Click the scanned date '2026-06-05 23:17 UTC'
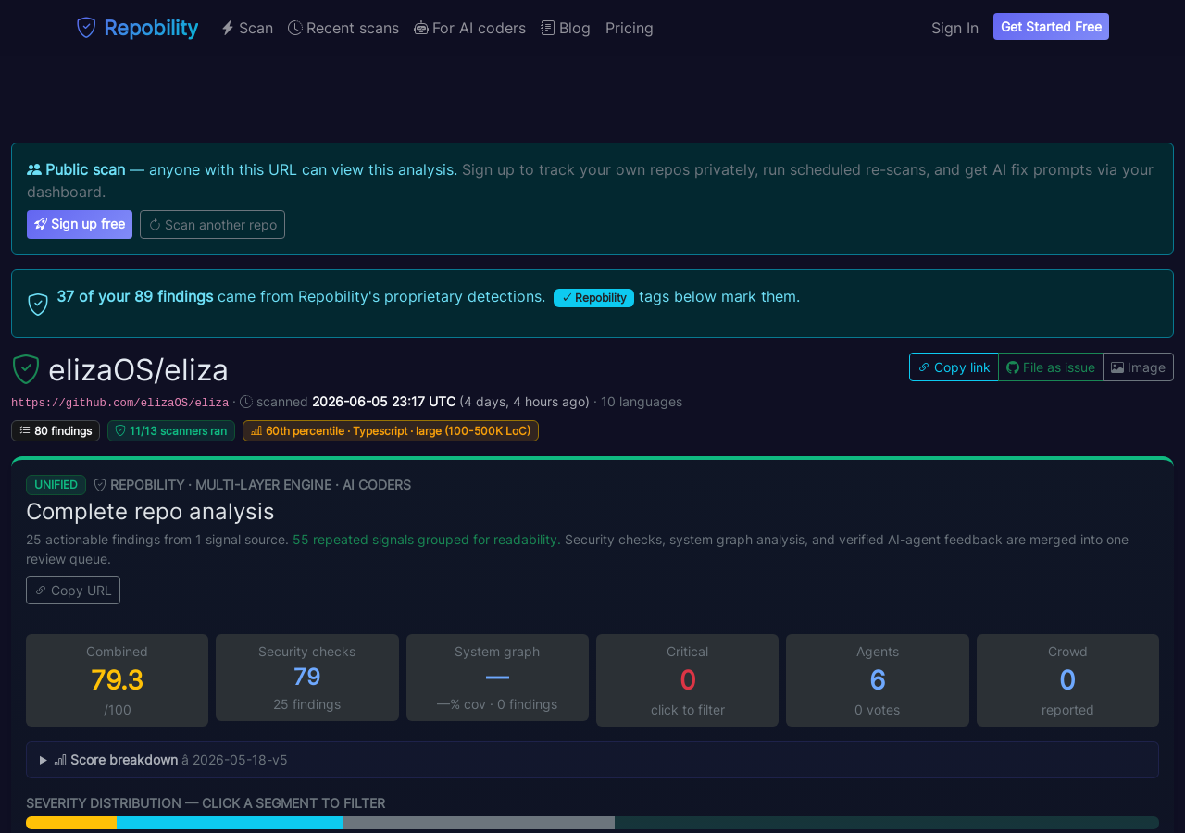 pos(384,402)
